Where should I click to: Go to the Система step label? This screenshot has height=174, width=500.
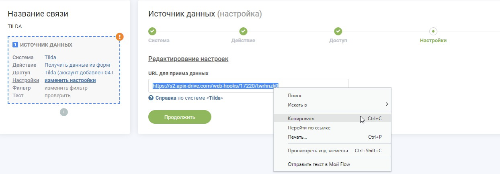point(159,41)
